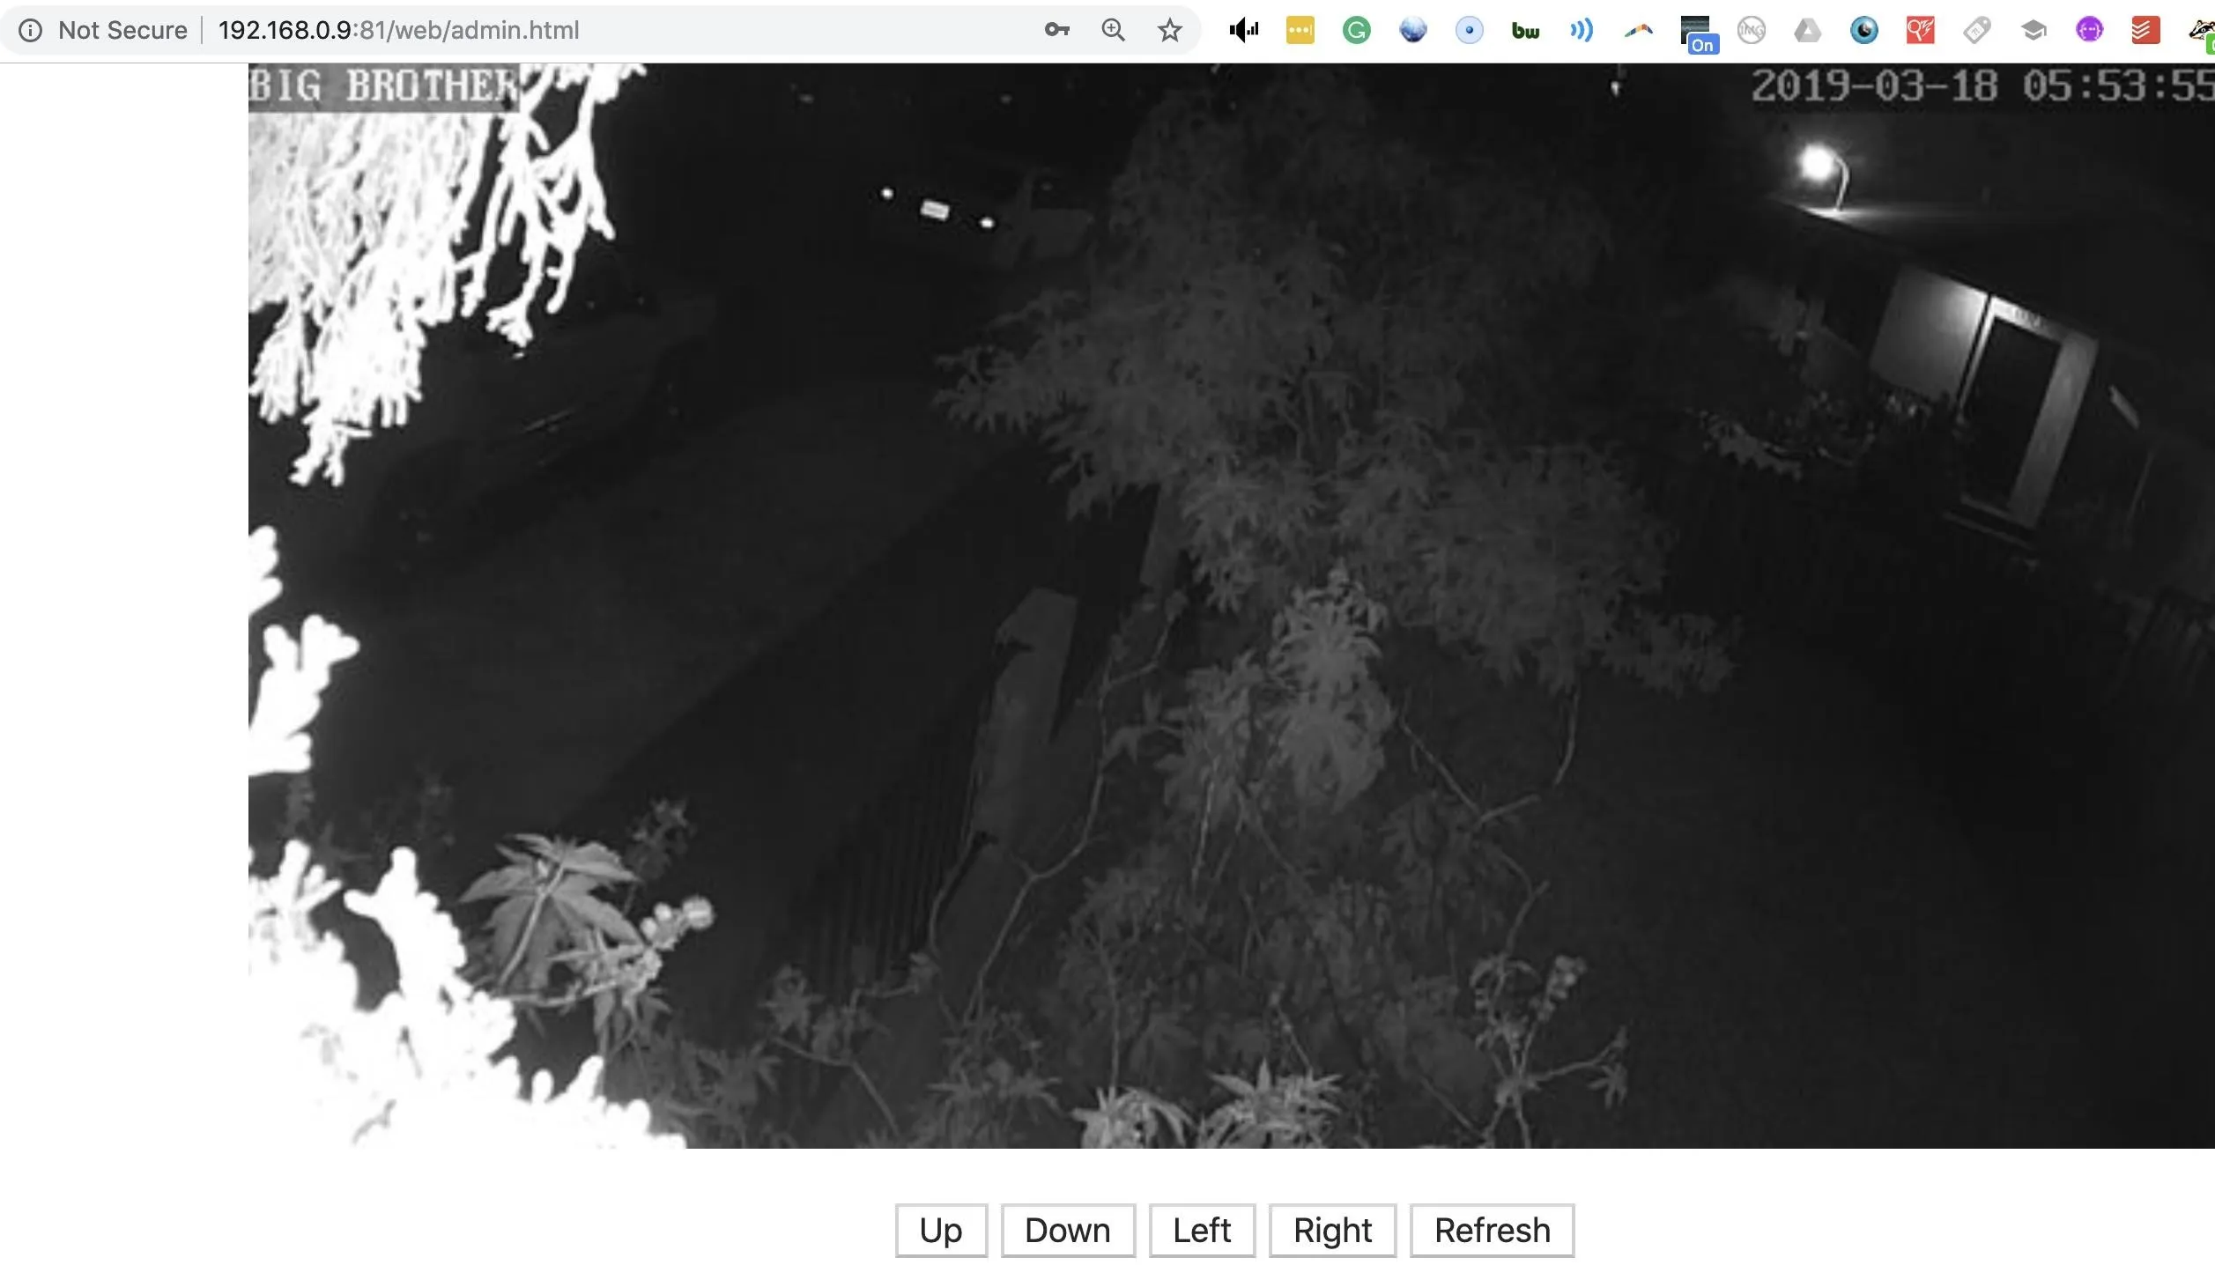Open the graduation cap extension
Screen dimensions: 2215x1265
coord(2034,31)
